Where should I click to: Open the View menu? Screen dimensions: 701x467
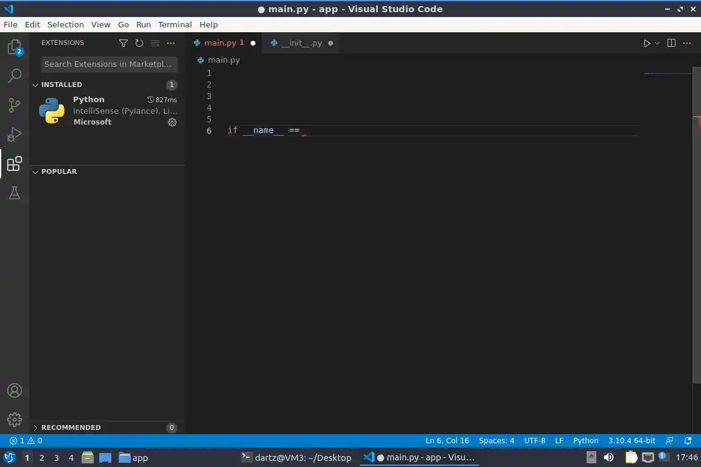click(100, 24)
